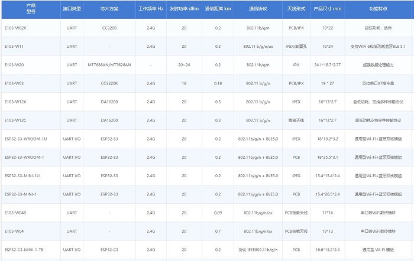Click the 18*25.5*3.1 size cell
Viewport: 414px width, 261px height.
328,157
